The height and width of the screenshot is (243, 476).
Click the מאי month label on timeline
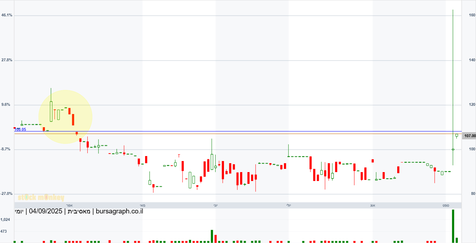(x=142, y=206)
